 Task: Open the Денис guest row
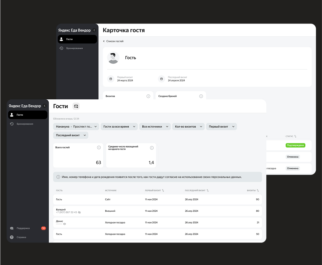158,223
